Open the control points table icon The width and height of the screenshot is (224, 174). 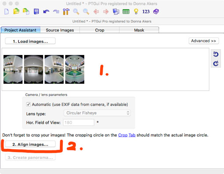click(x=126, y=11)
